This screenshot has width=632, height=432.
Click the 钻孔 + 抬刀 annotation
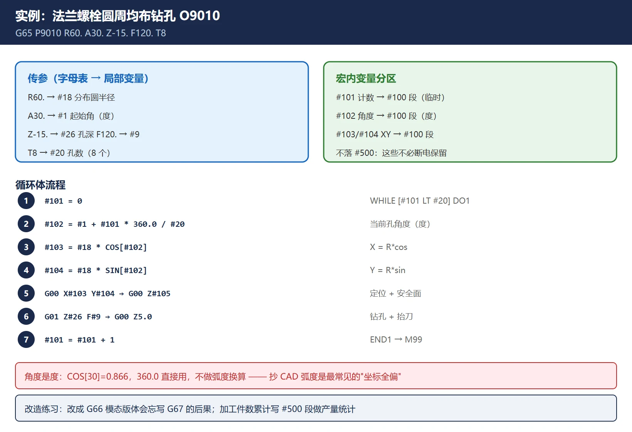coord(391,316)
